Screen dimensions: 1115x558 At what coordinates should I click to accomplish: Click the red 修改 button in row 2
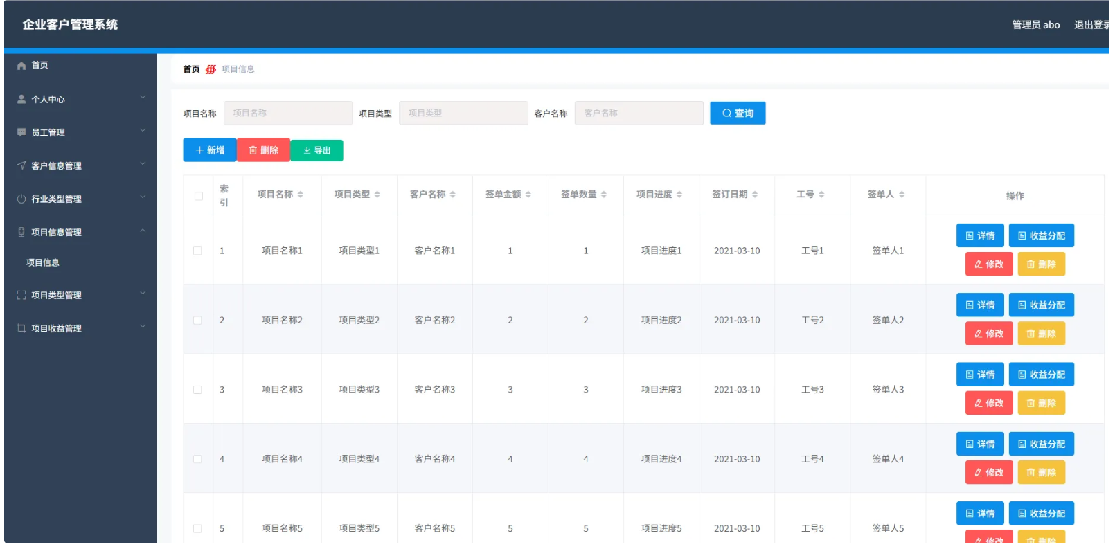(x=989, y=334)
